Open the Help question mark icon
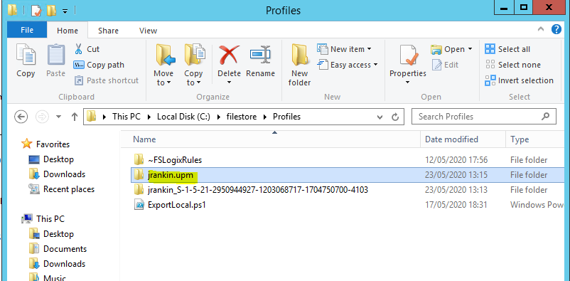Viewport: 570px width, 281px height. click(x=556, y=29)
